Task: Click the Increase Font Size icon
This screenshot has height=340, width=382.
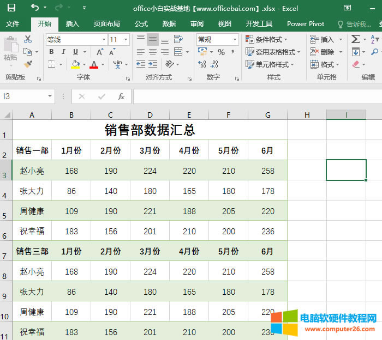Action: pos(100,52)
